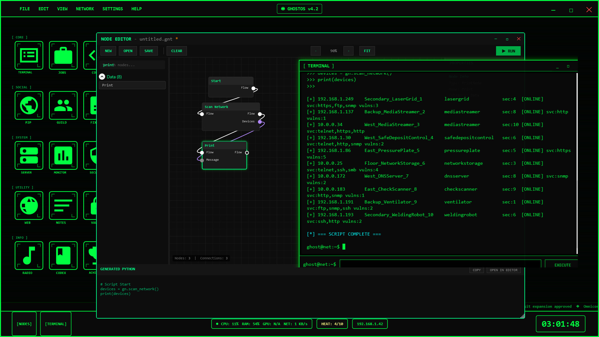
Task: Open the SETTINGS menu
Action: tap(112, 9)
